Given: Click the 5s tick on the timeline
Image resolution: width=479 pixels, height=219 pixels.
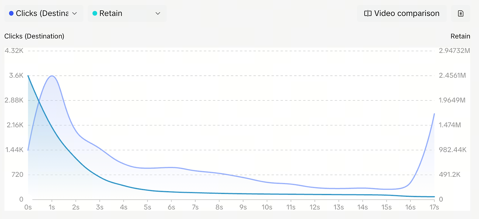Looking at the screenshot, I should point(147,207).
